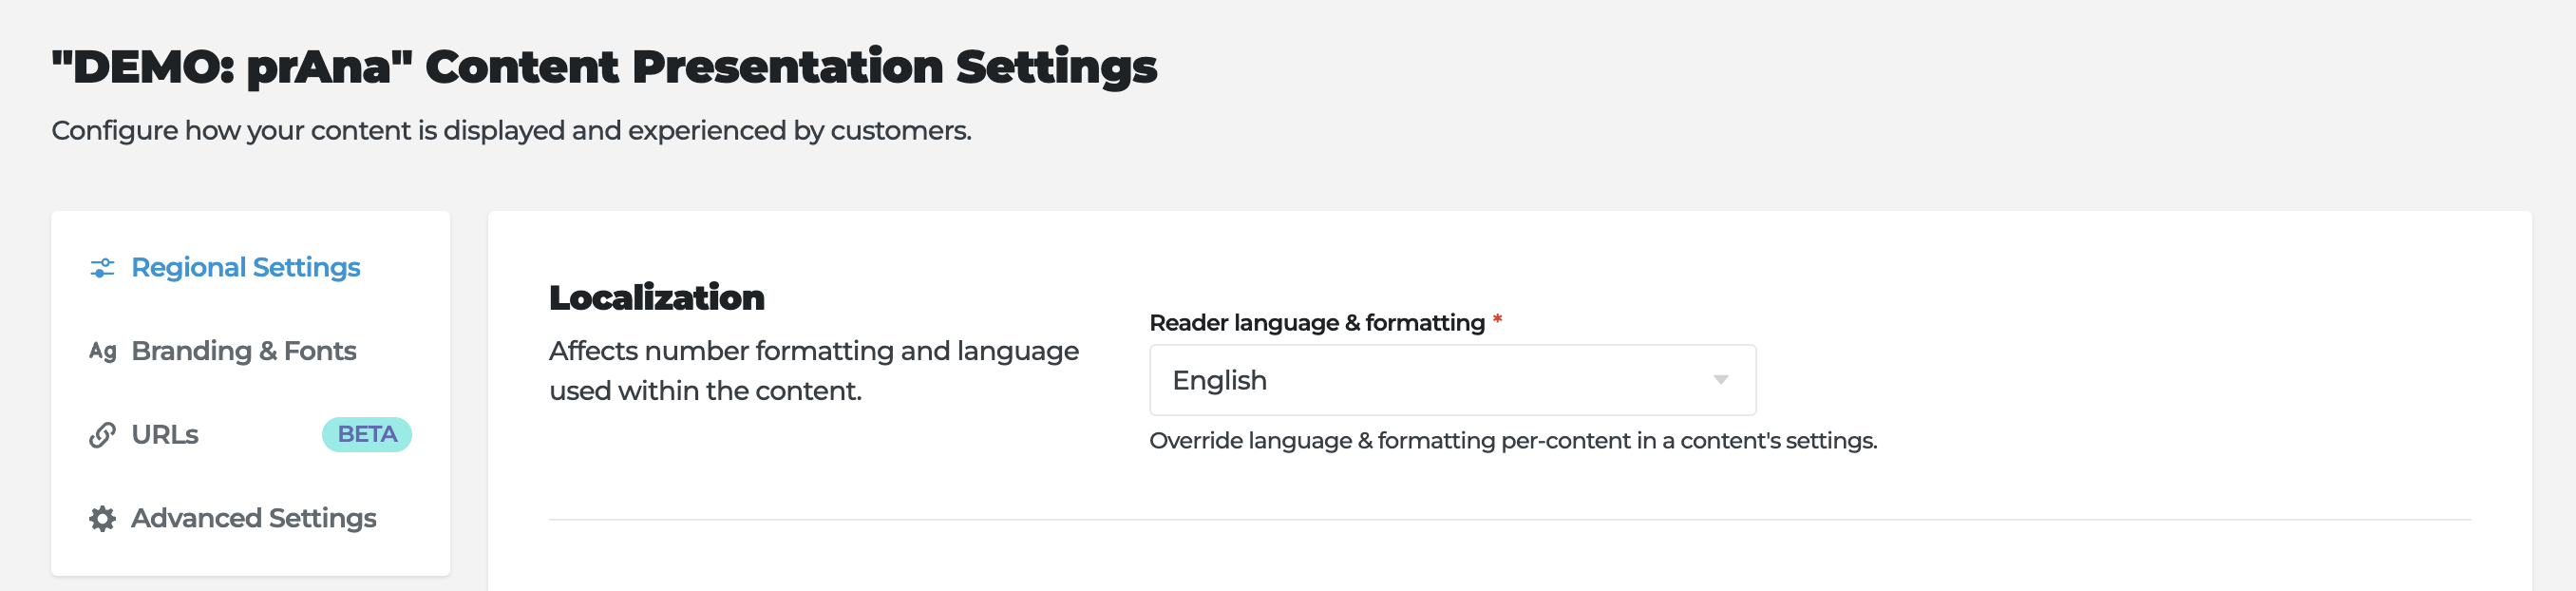Click the Reader language & formatting label

click(1316, 323)
